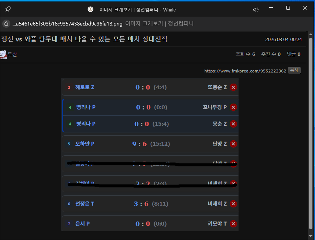Click the 댓글 comment count

(293, 54)
